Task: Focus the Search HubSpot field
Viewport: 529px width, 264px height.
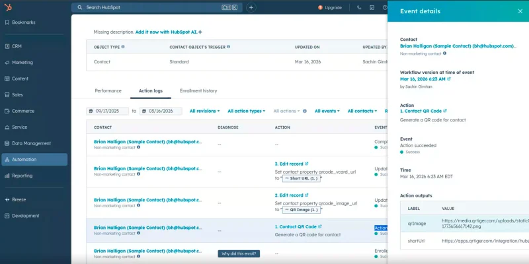Action: click(x=157, y=7)
